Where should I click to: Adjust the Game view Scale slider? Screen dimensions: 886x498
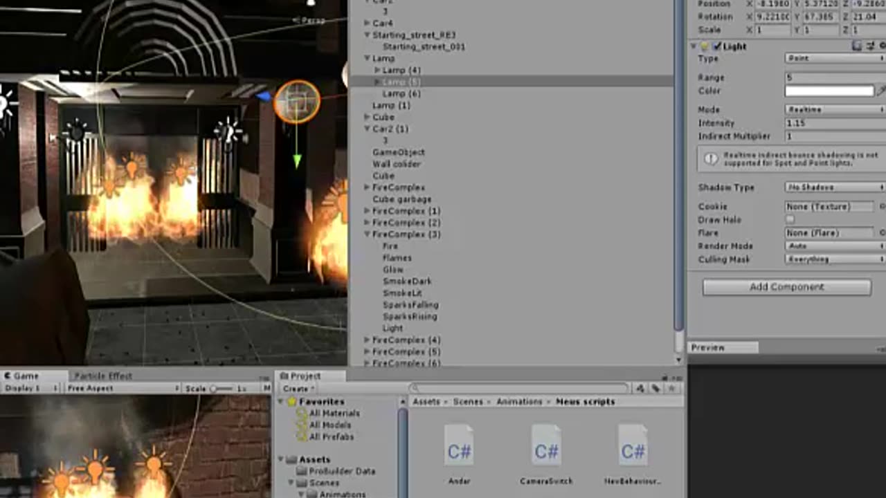tap(221, 389)
